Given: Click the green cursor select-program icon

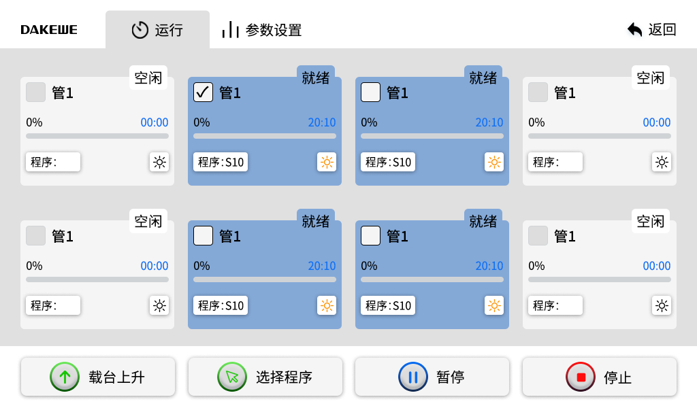Looking at the screenshot, I should click(232, 377).
